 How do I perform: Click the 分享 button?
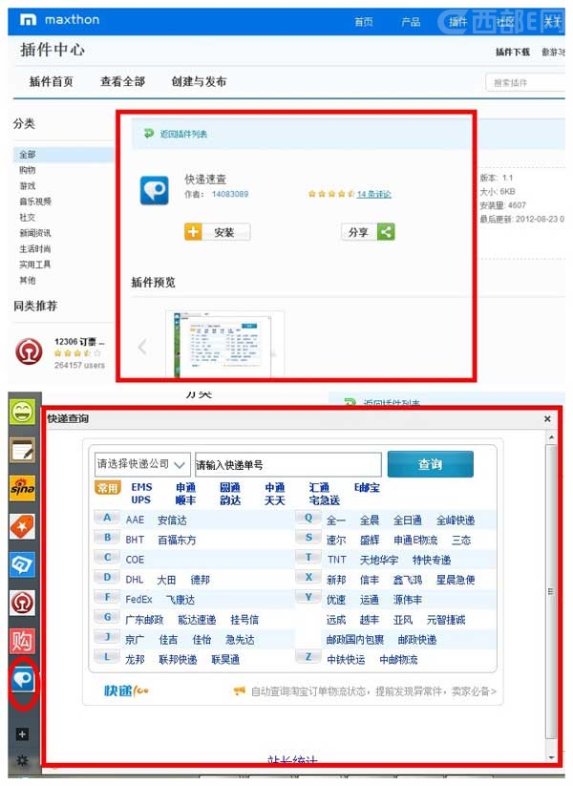(x=368, y=232)
